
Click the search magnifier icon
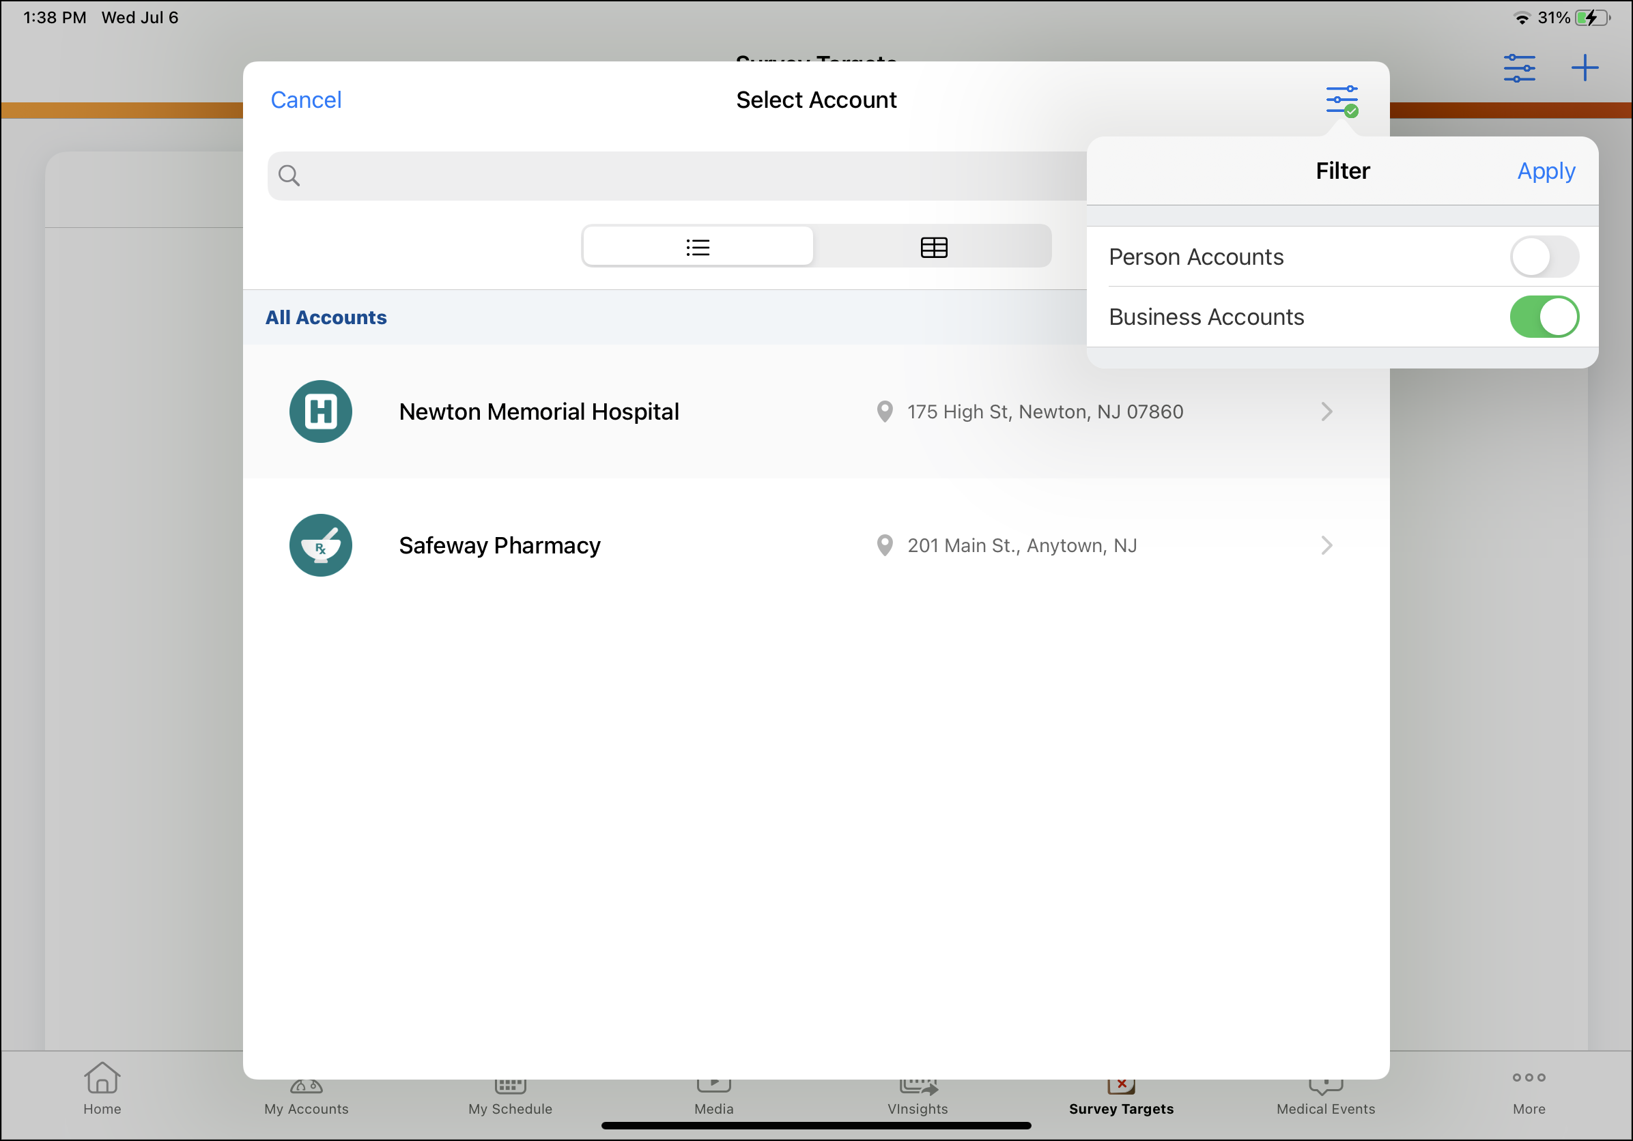(289, 175)
